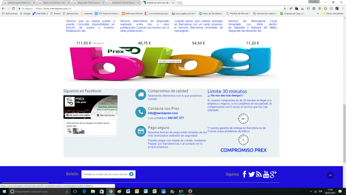Open Windows Start menu
Screen dimensions: 346x195
coord(4,192)
